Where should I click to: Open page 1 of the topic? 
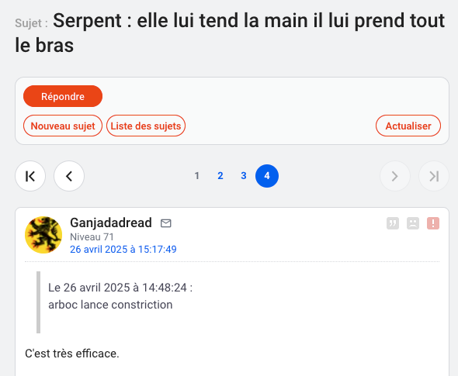[197, 176]
